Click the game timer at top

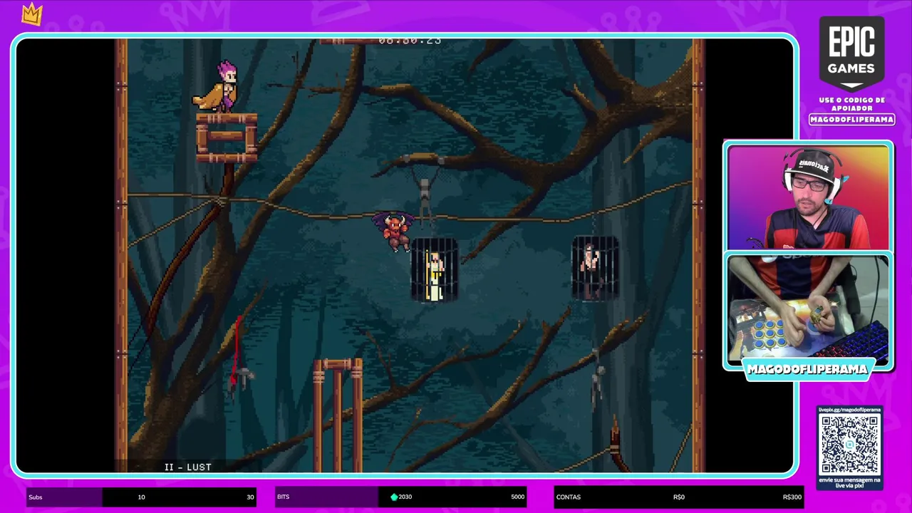tap(410, 41)
